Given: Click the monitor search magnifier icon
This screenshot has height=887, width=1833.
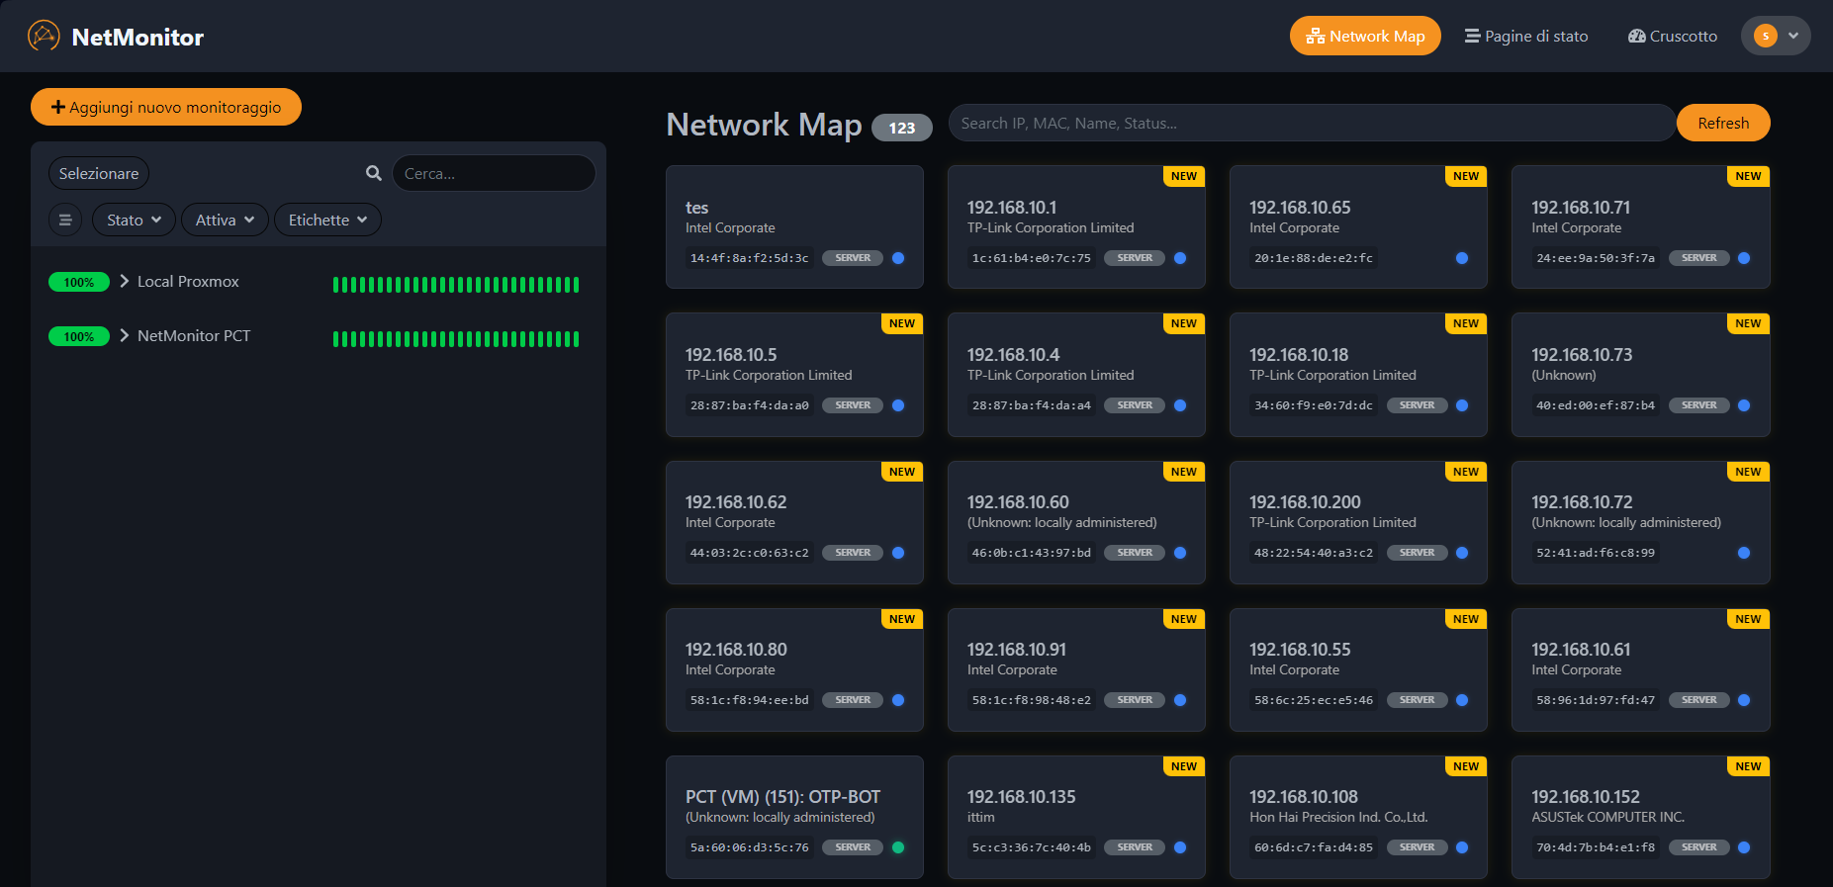Looking at the screenshot, I should tap(374, 173).
